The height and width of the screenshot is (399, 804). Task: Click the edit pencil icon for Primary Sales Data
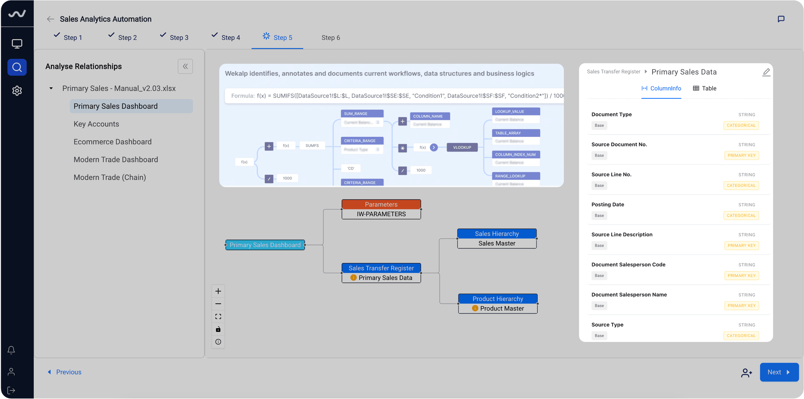[x=766, y=72]
